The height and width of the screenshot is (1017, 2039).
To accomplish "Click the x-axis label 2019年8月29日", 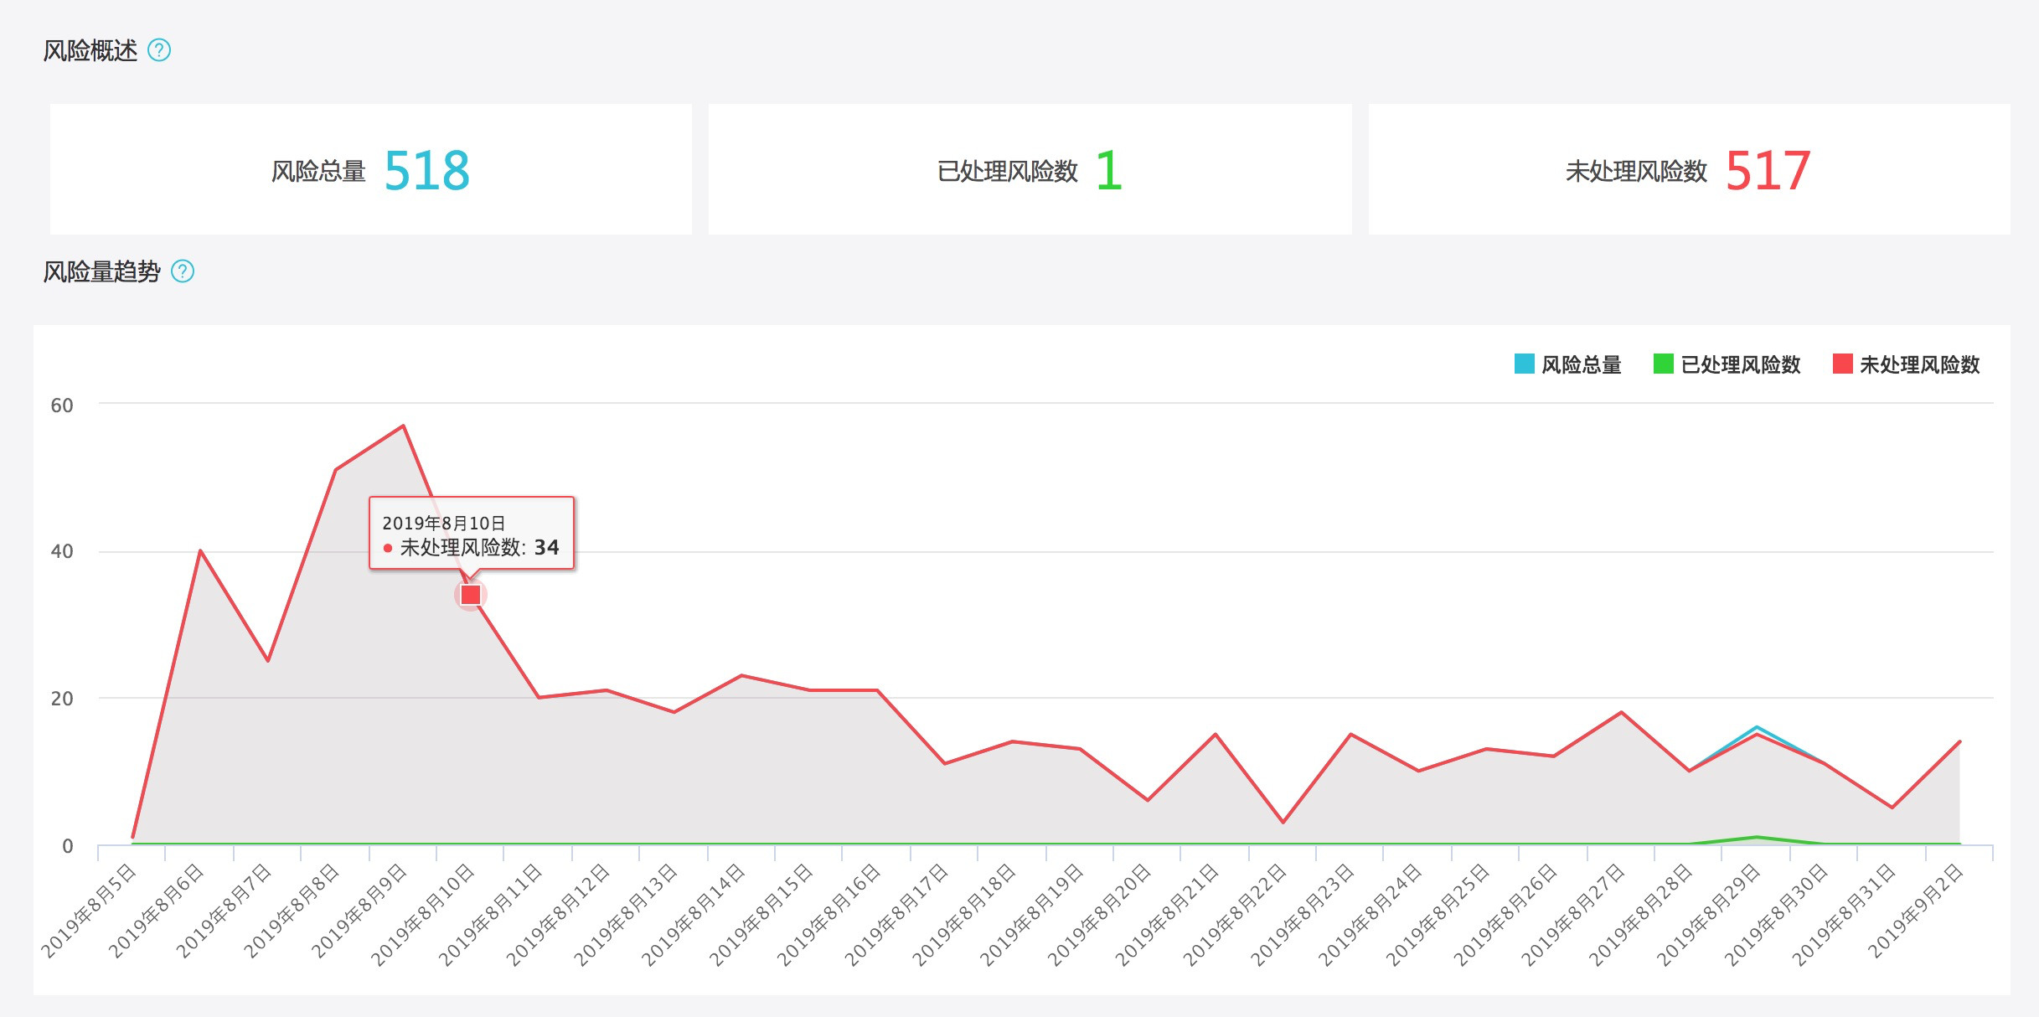I will coord(1708,915).
